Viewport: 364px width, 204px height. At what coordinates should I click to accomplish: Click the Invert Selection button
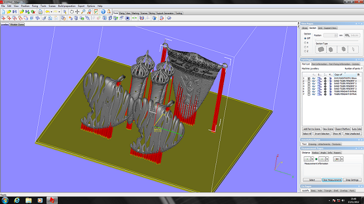[322, 134]
